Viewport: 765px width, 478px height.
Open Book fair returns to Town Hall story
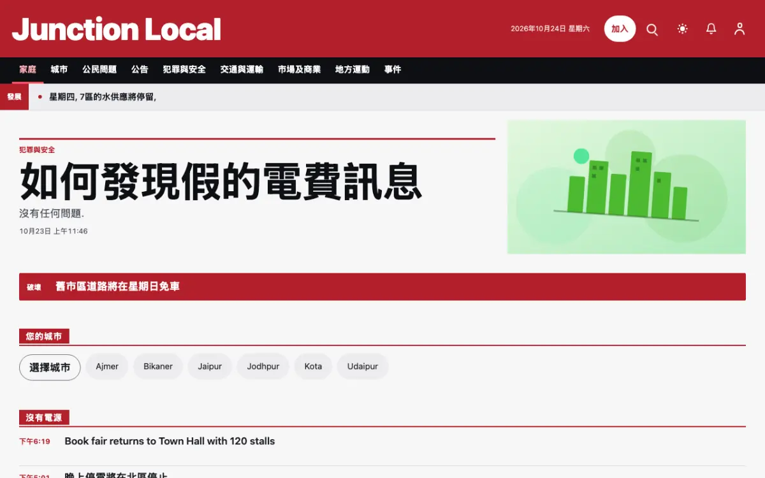pos(170,441)
